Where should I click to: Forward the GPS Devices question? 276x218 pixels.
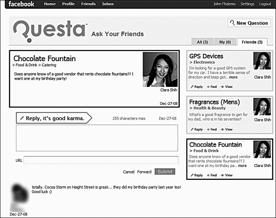pyautogui.click(x=213, y=86)
